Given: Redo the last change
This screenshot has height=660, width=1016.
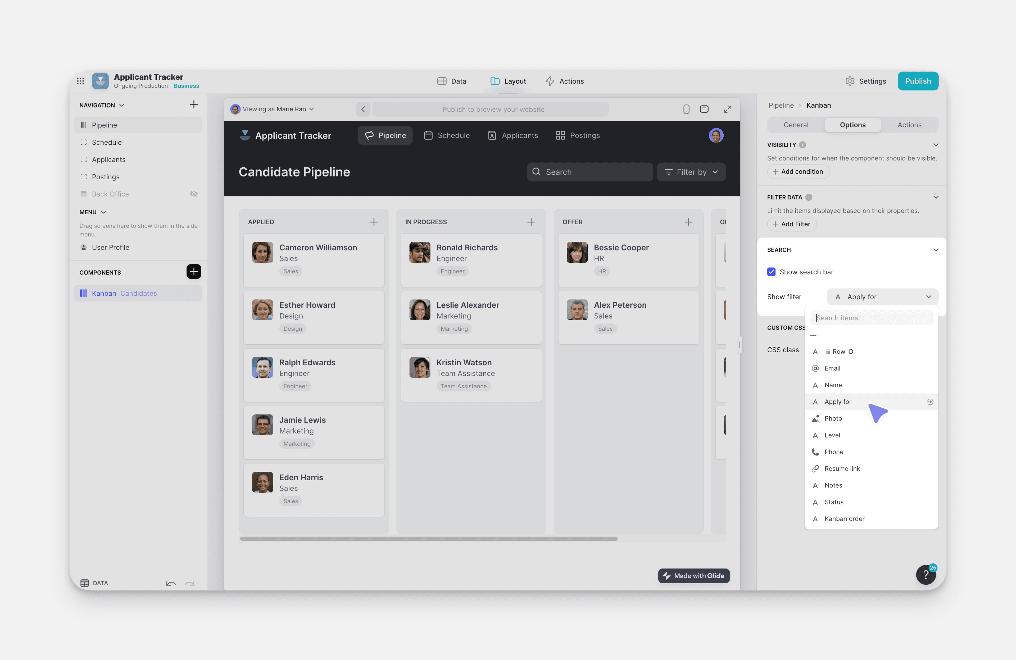Looking at the screenshot, I should 190,583.
